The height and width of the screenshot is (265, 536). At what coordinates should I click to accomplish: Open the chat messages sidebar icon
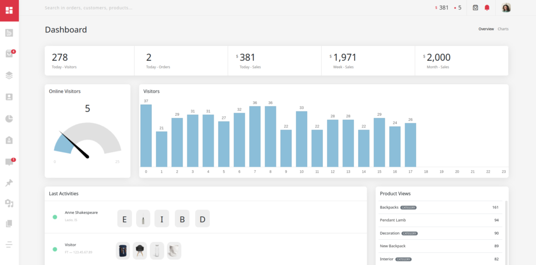pos(9,162)
